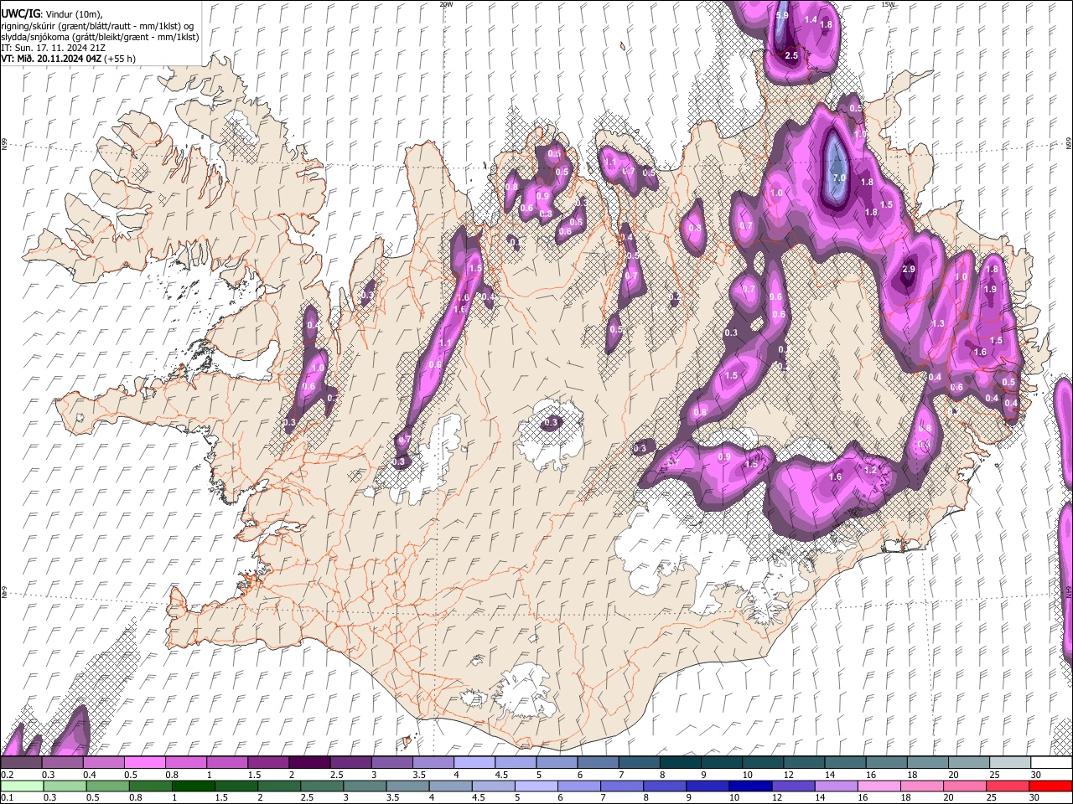This screenshot has width=1073, height=804.
Task: Click the '7.0' precipitation value on the map
Action: (x=838, y=178)
